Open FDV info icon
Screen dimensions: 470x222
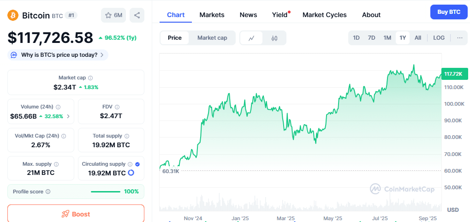pos(117,107)
